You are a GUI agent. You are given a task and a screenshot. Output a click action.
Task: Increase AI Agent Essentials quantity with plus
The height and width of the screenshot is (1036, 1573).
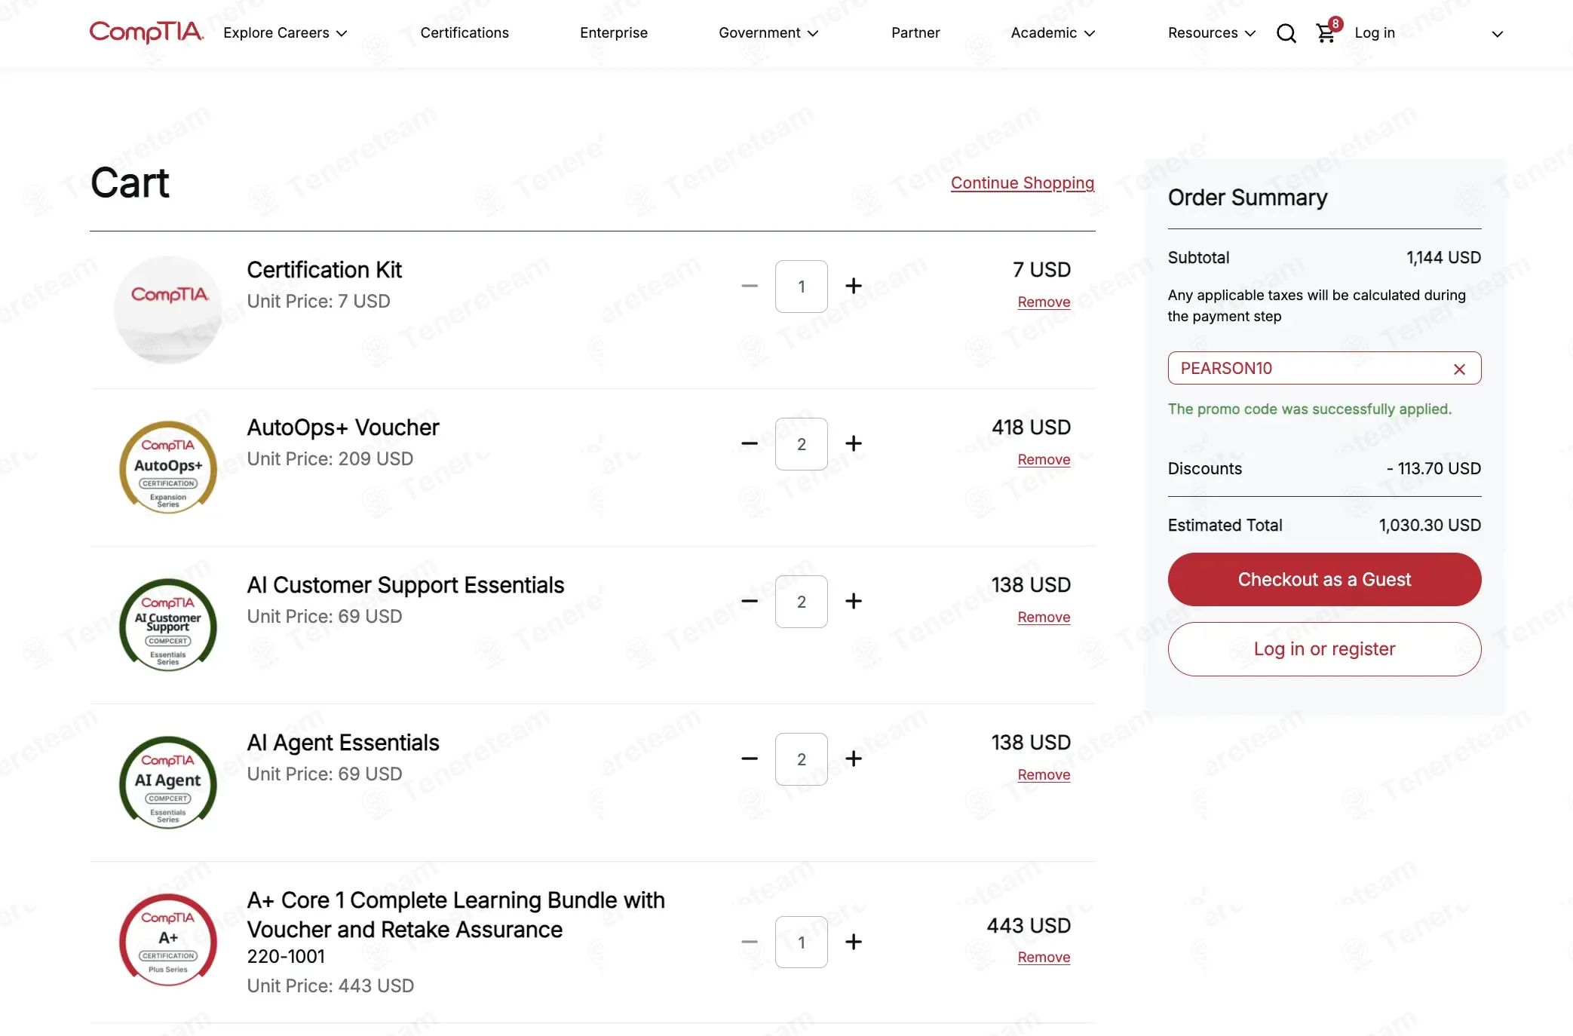(x=854, y=759)
